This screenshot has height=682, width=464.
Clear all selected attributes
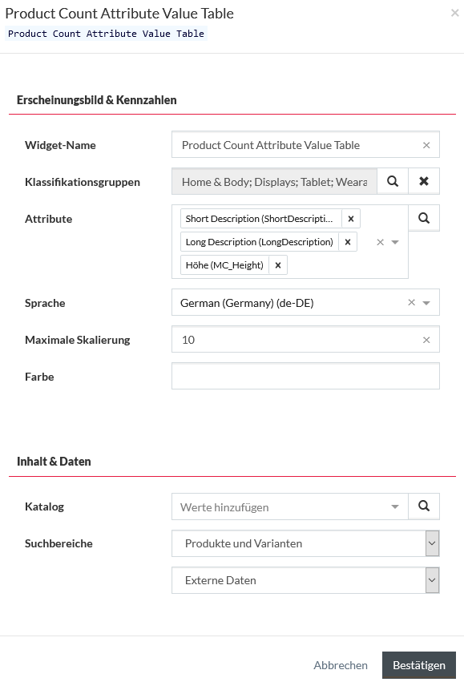[380, 242]
